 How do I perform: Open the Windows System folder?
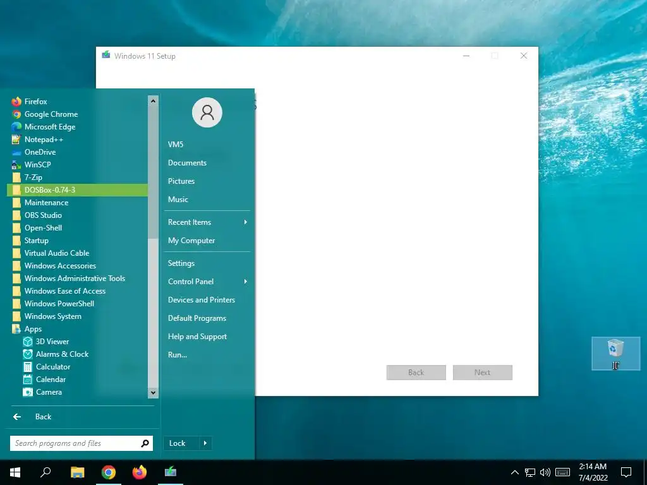pyautogui.click(x=77, y=316)
